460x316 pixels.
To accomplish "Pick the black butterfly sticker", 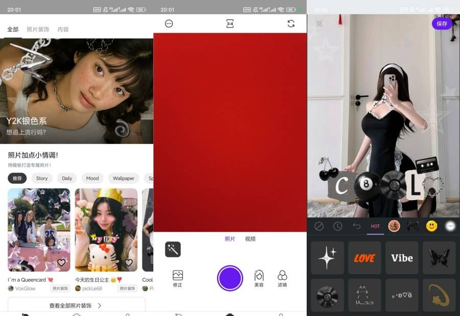I will pos(439,258).
